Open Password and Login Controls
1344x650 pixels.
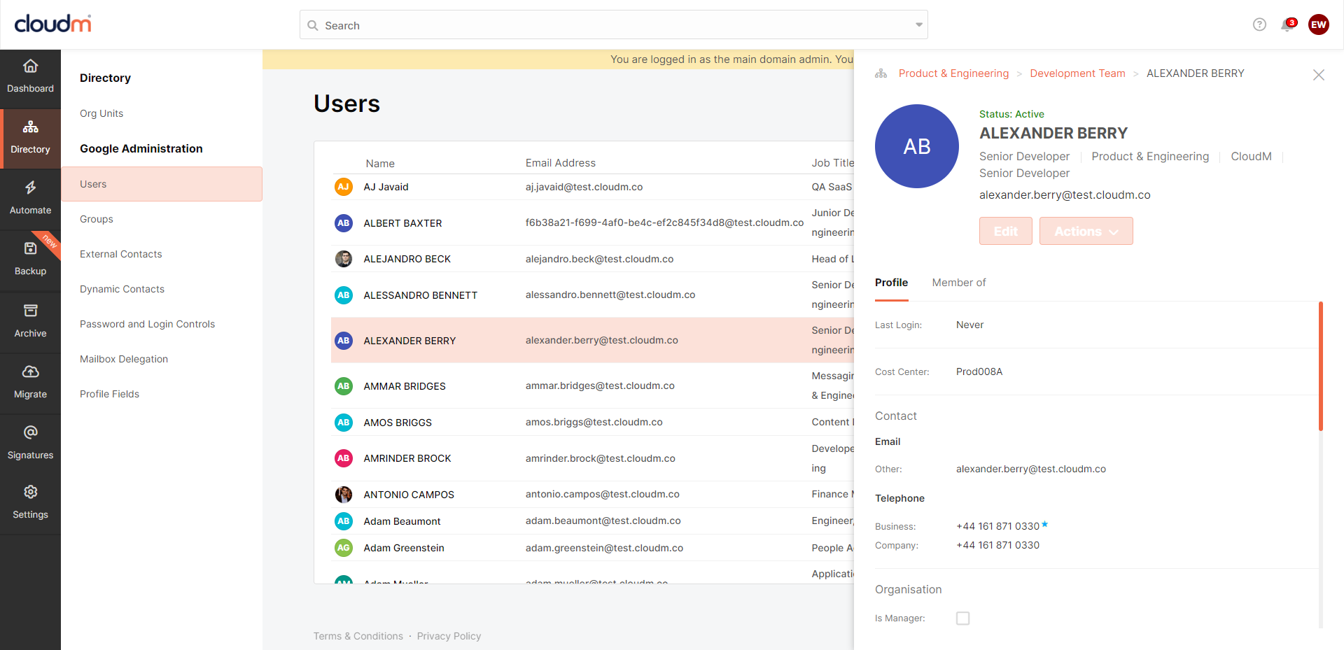click(147, 324)
